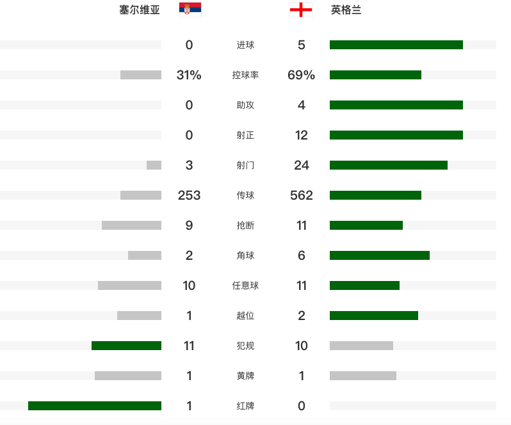This screenshot has height=425, width=511.
Task: Click England's 24 shots value
Action: 302,165
